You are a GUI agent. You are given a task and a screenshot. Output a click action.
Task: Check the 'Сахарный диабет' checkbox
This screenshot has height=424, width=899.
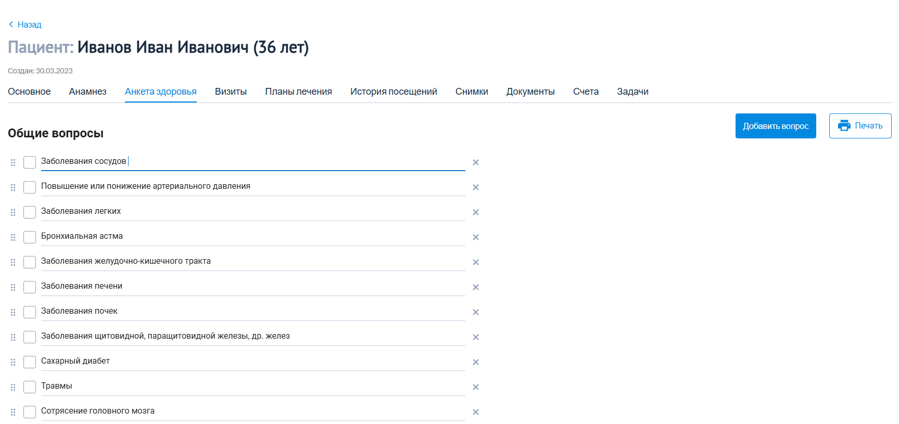click(30, 362)
